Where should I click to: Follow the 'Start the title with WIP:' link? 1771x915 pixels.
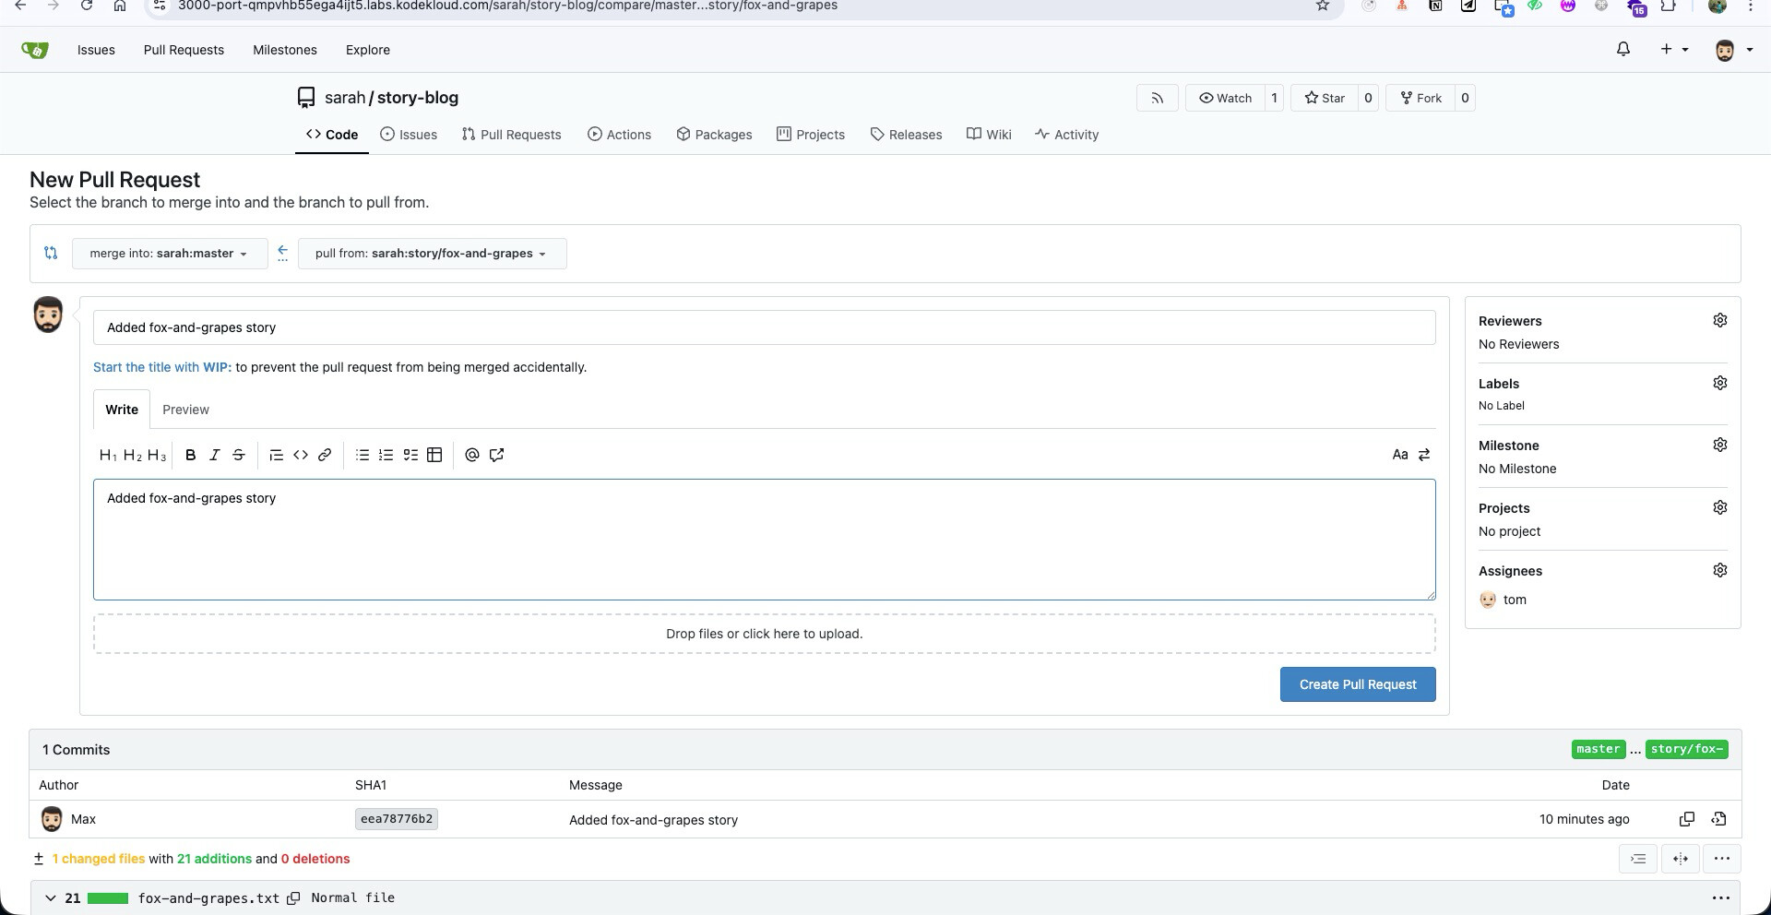(x=162, y=367)
